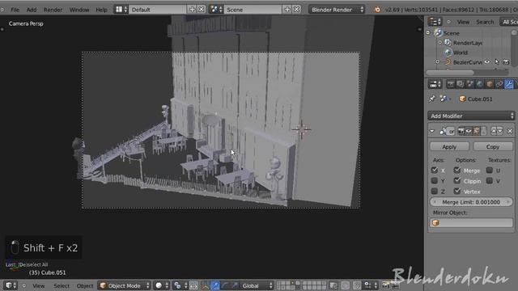Click the Blender logo icon in header
The height and width of the screenshot is (291, 518).
(377, 10)
